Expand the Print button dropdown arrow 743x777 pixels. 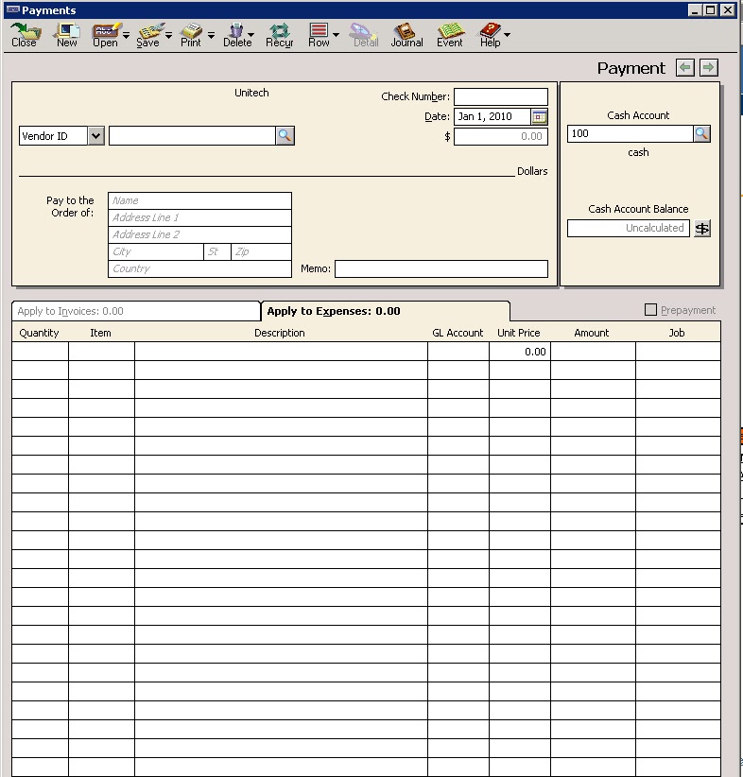point(211,35)
